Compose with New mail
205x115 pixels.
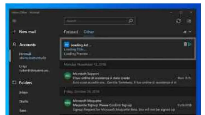[x=27, y=32]
